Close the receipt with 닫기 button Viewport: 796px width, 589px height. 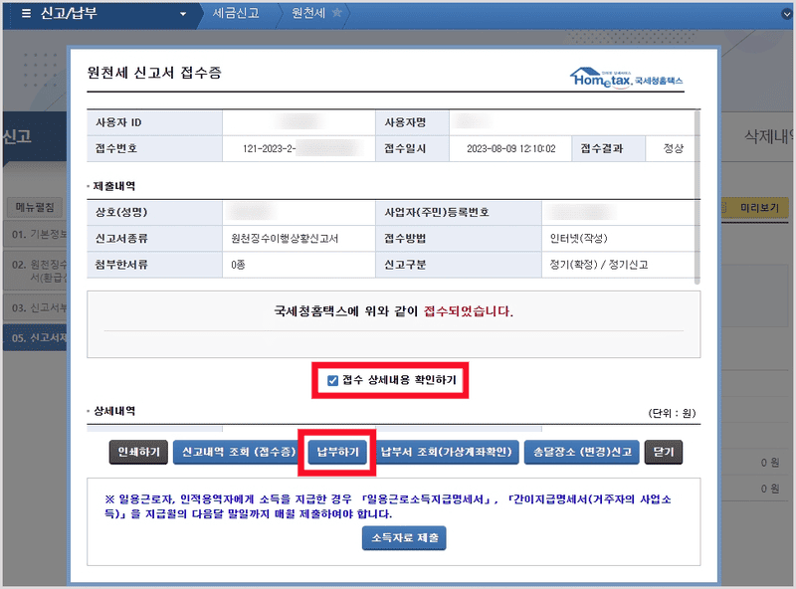664,452
